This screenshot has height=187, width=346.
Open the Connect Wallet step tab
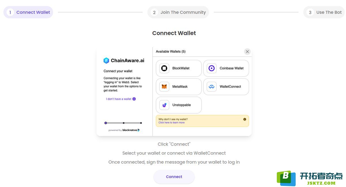pyautogui.click(x=28, y=12)
